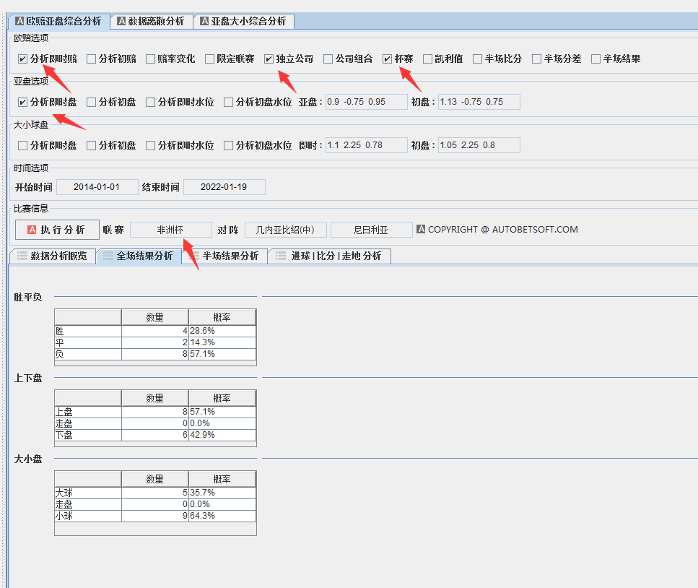This screenshot has height=588, width=698.
Task: Click the icon on 欧赔亚盘综合分析 tab
Action: click(19, 21)
